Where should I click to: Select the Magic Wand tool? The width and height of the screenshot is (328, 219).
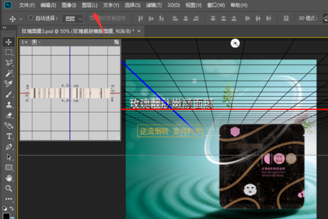9,73
